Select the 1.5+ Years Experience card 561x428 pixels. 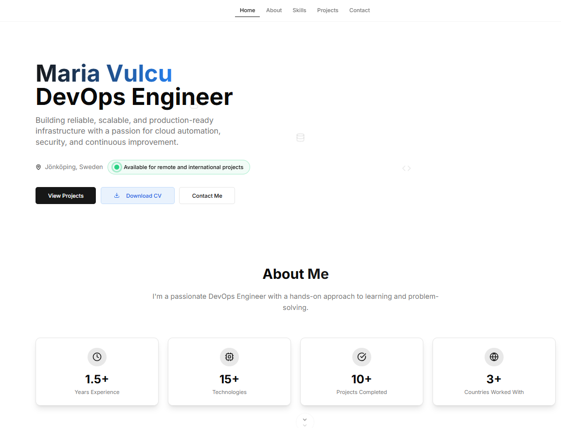click(97, 372)
